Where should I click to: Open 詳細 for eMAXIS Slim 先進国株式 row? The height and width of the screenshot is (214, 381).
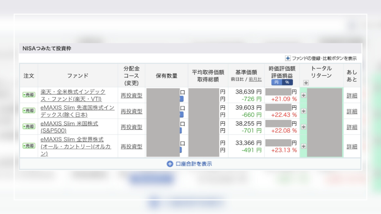click(x=352, y=111)
